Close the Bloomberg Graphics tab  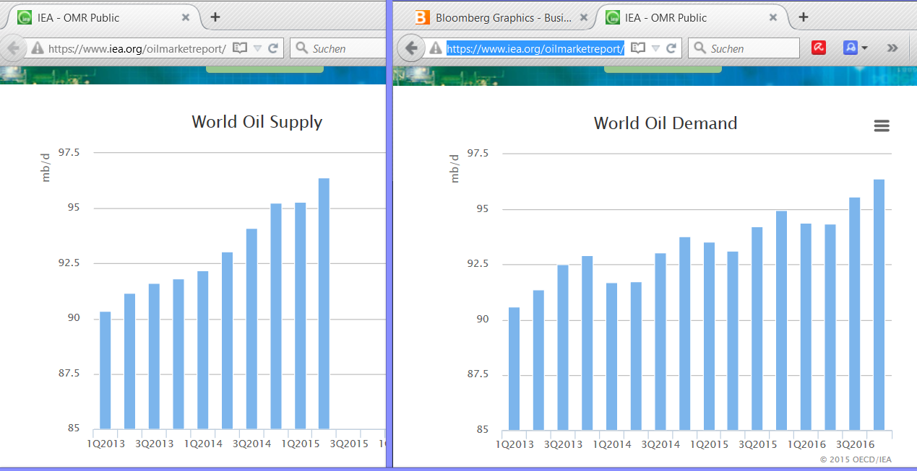pos(584,17)
